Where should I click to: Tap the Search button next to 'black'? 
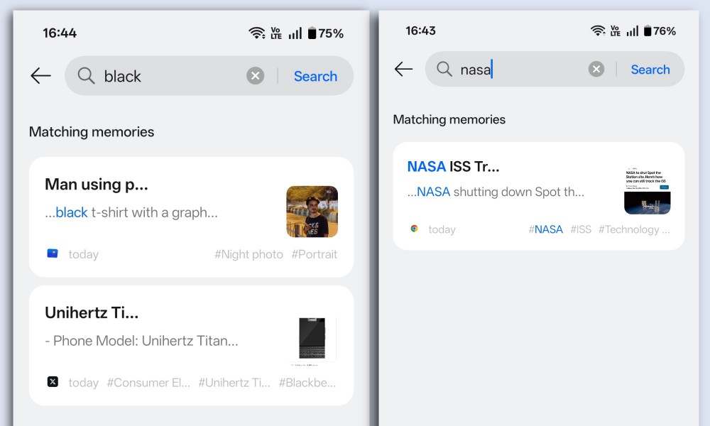[316, 76]
